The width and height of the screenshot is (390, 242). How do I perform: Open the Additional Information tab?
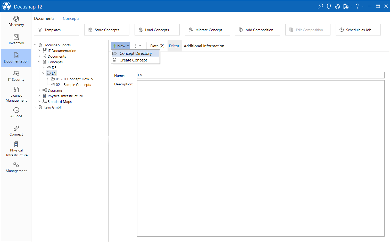pyautogui.click(x=204, y=46)
